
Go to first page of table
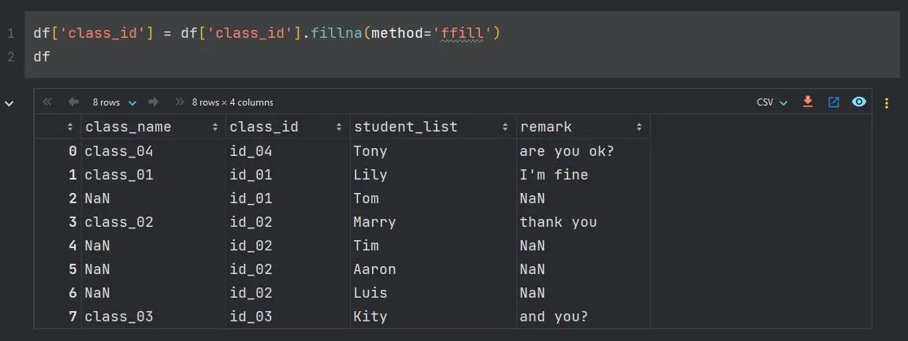coord(47,102)
